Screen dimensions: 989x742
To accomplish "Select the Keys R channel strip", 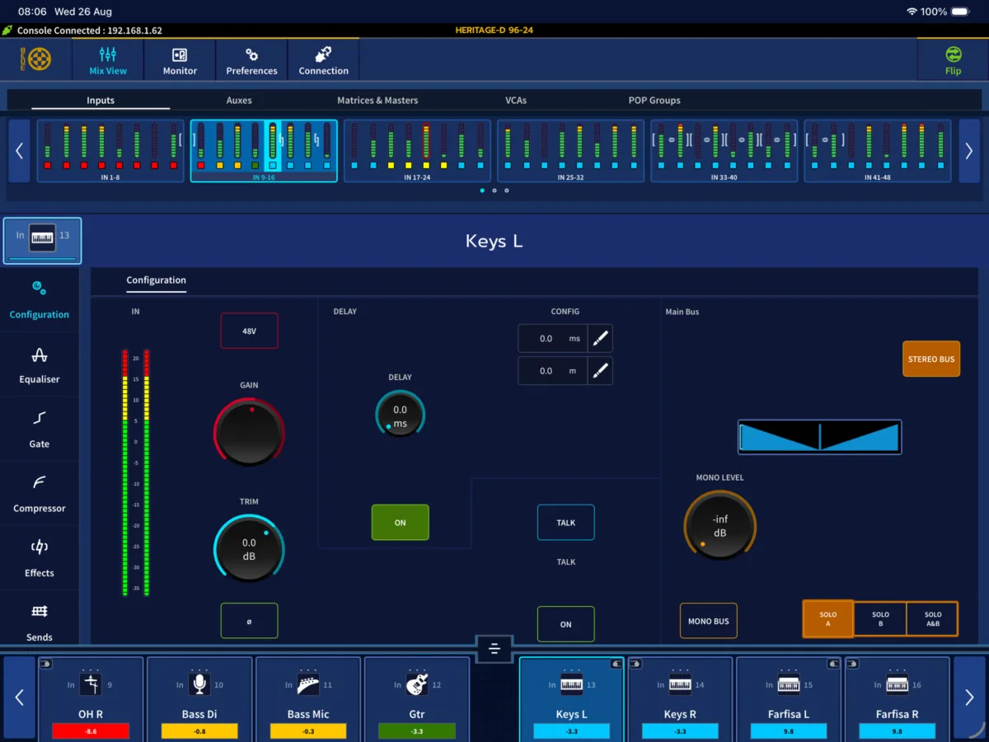I will click(x=680, y=698).
